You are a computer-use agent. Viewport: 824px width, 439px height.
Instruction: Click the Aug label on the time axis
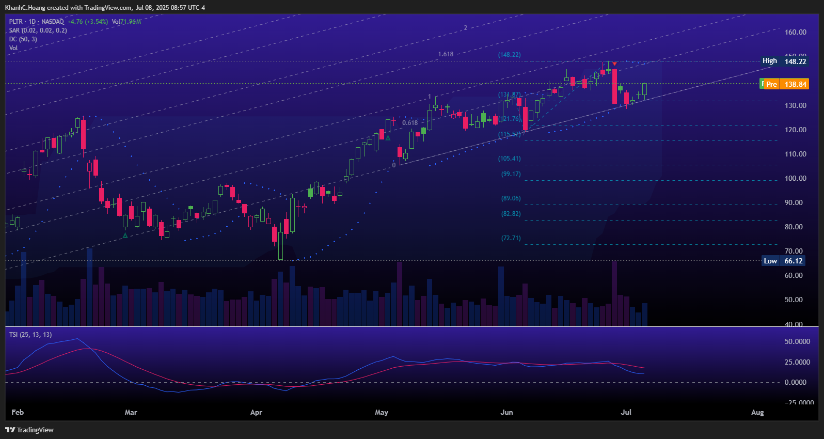coord(757,412)
